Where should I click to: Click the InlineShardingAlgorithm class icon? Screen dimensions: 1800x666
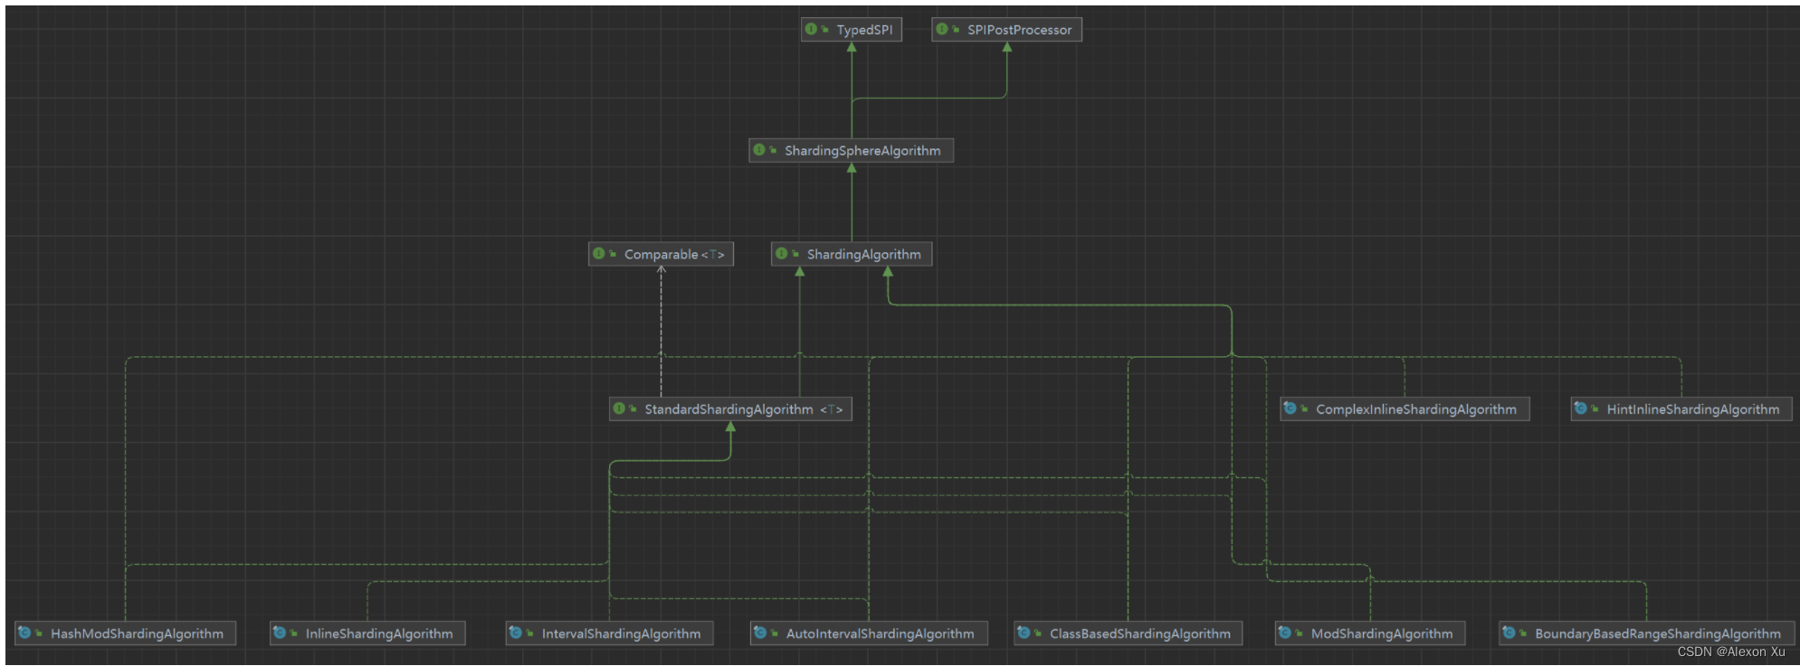click(x=280, y=633)
